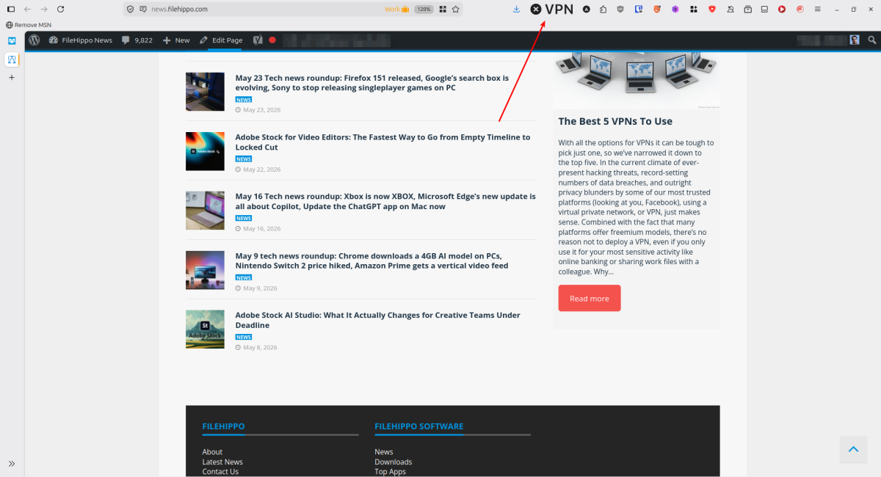
Task: Open the May 9 tech news roundup article
Action: click(x=371, y=261)
